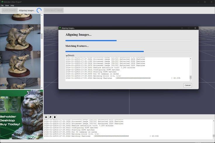
Task: Click the Construct Mesh button
Action: (53, 10)
